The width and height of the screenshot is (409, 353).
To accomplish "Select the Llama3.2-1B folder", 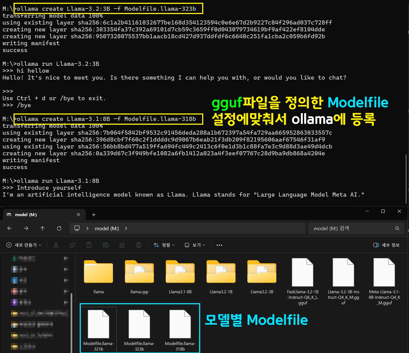I will (x=221, y=277).
